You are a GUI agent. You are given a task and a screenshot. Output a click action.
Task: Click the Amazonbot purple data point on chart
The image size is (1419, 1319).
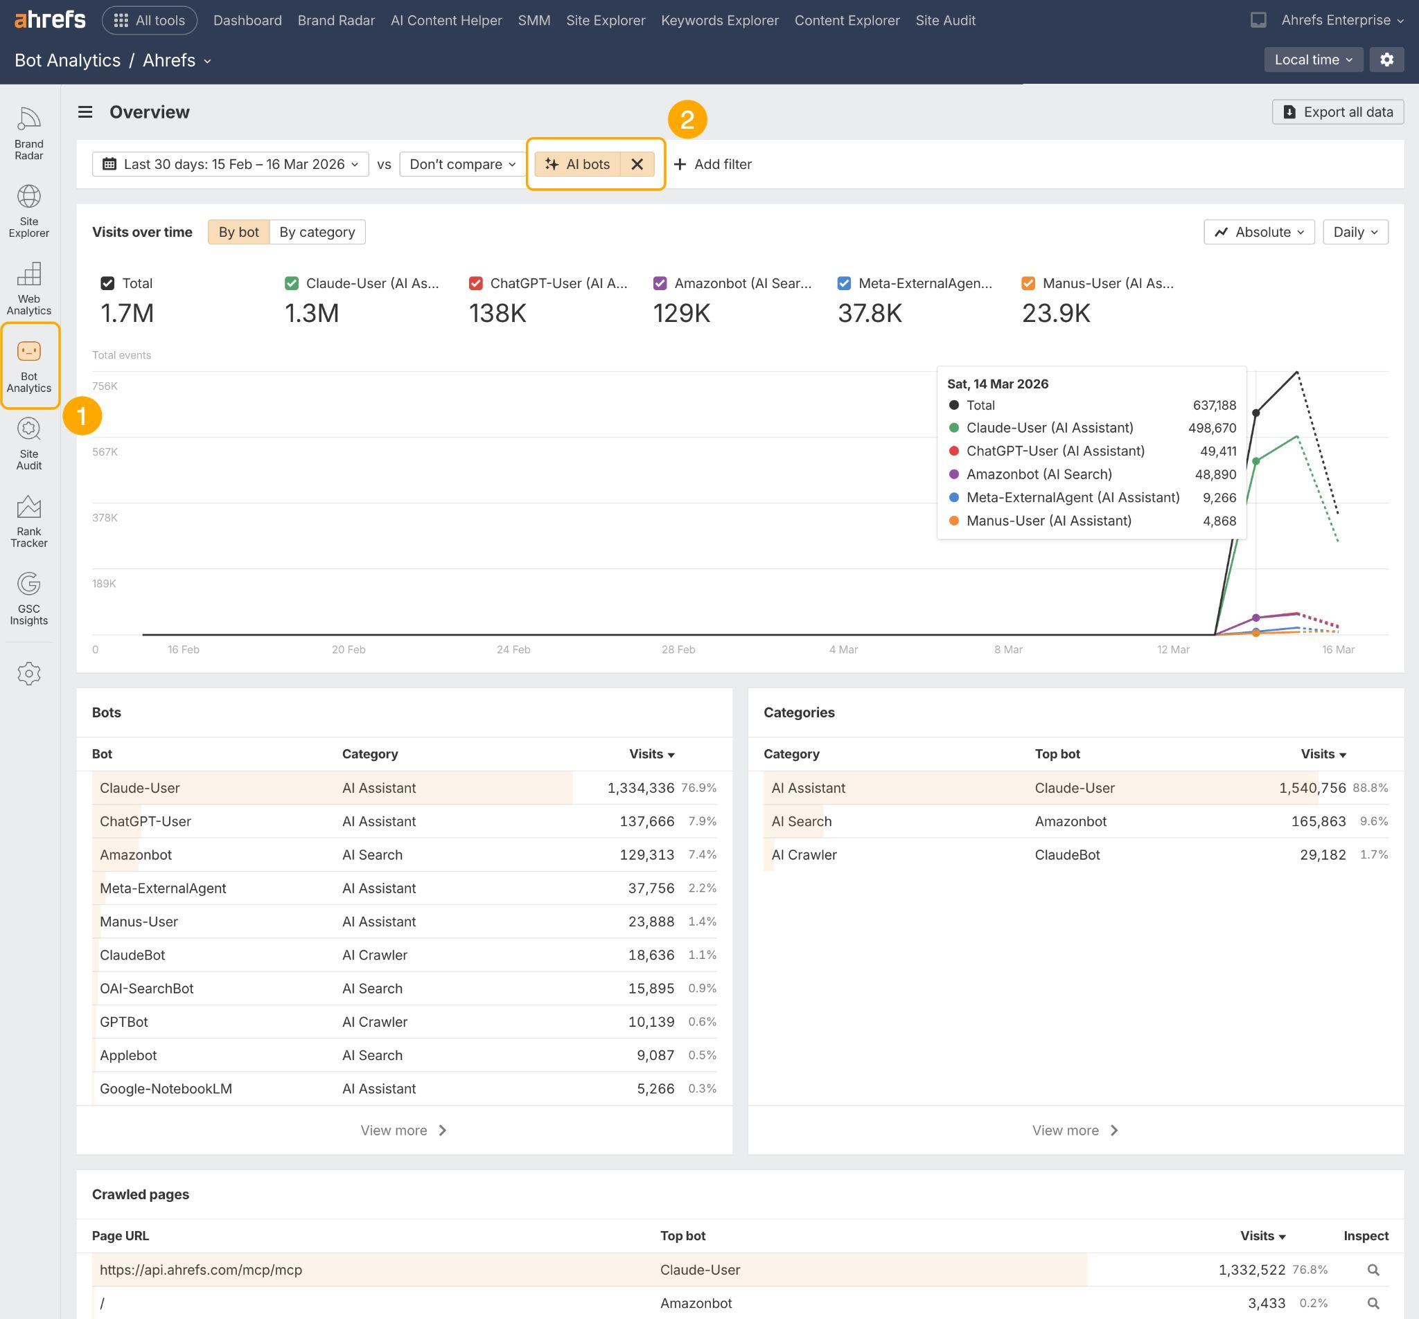1256,617
